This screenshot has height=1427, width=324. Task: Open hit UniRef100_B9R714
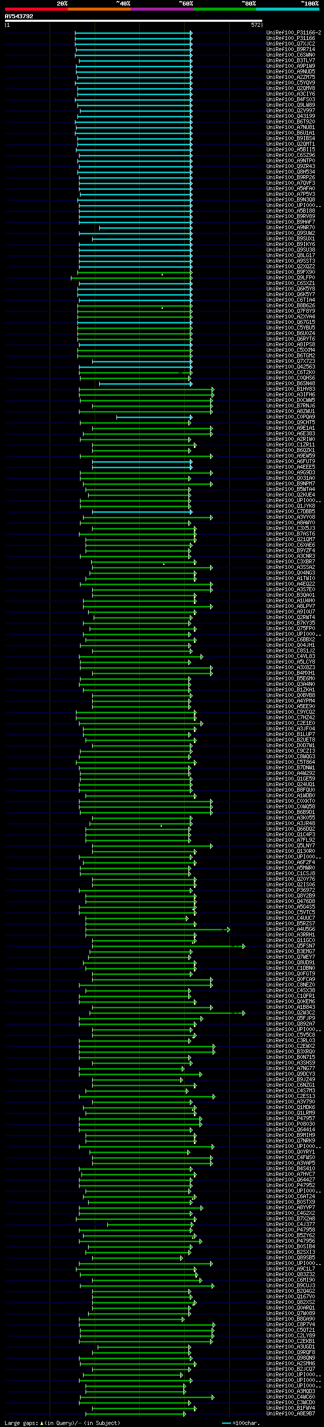click(x=291, y=49)
